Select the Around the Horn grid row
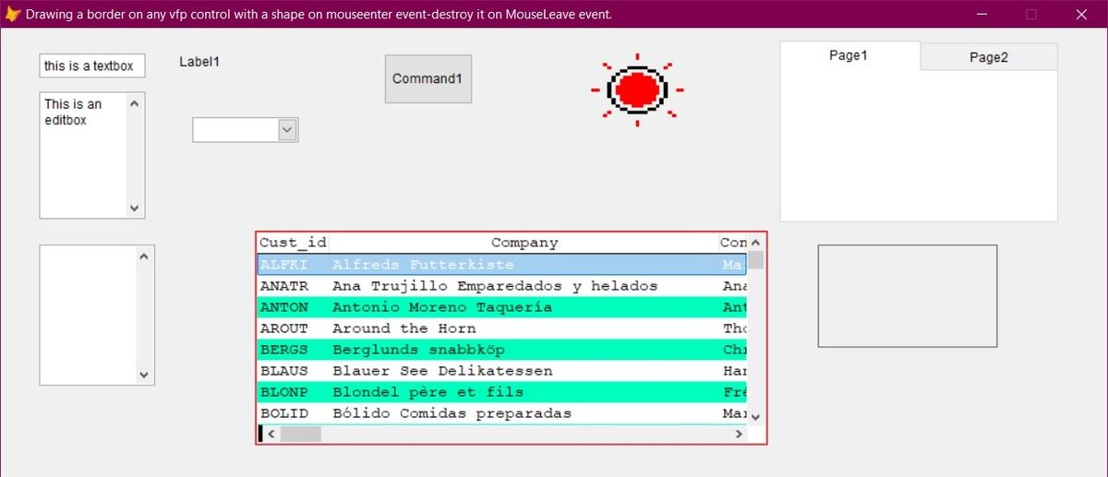 (x=404, y=328)
